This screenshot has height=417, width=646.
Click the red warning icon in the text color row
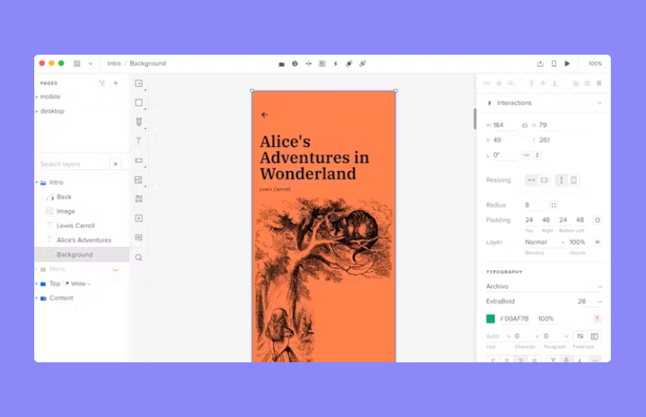point(597,319)
